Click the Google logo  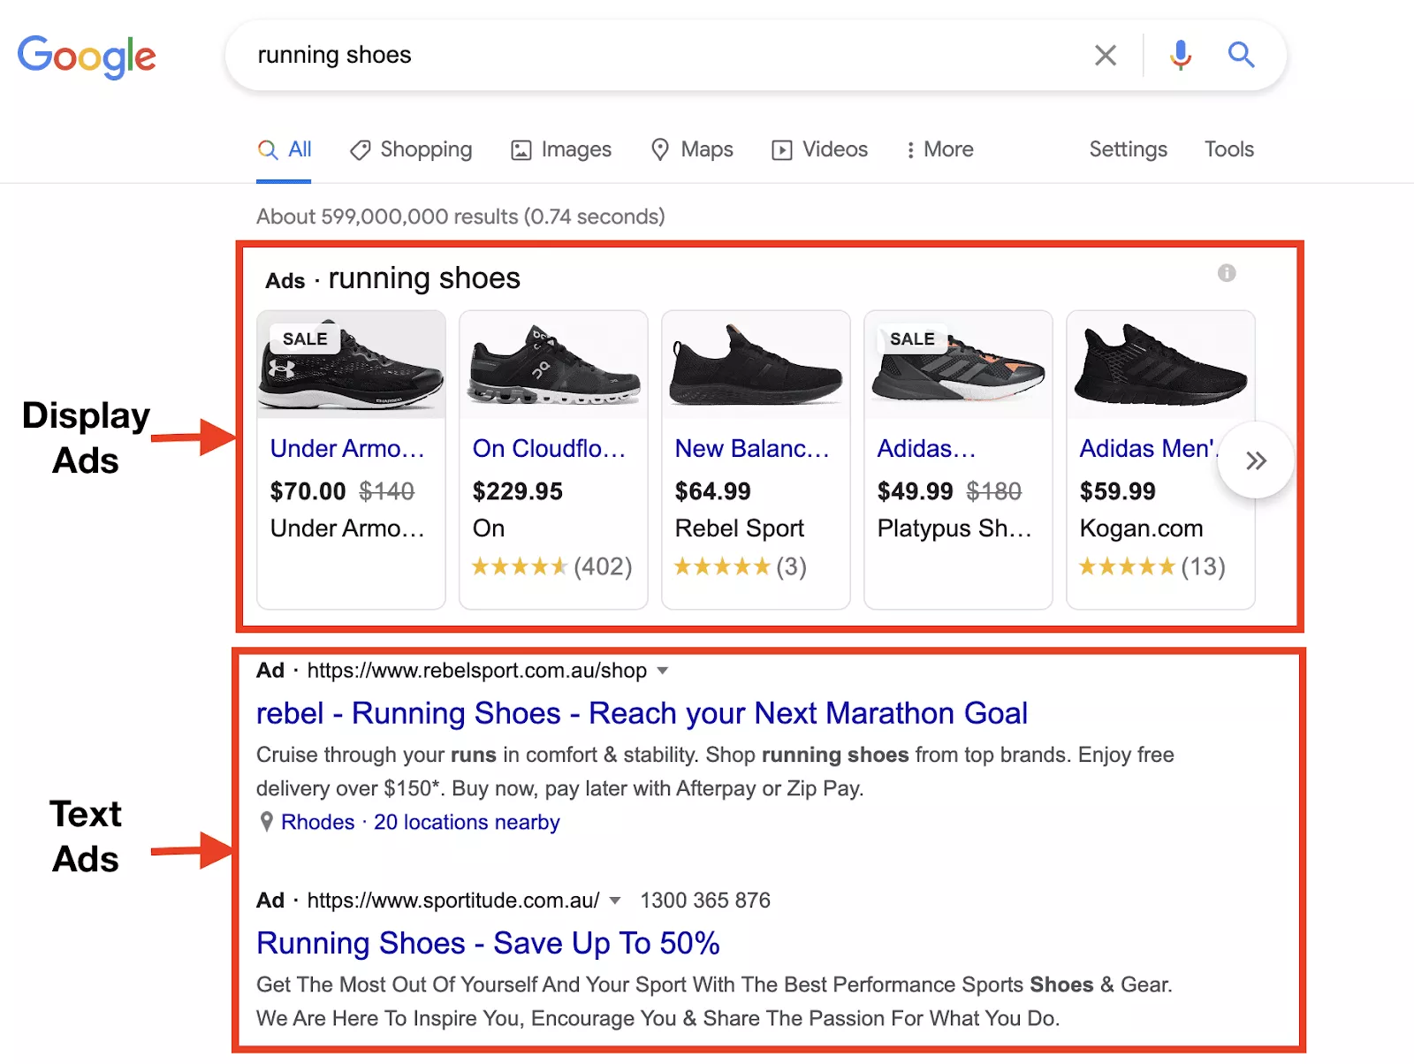[87, 57]
